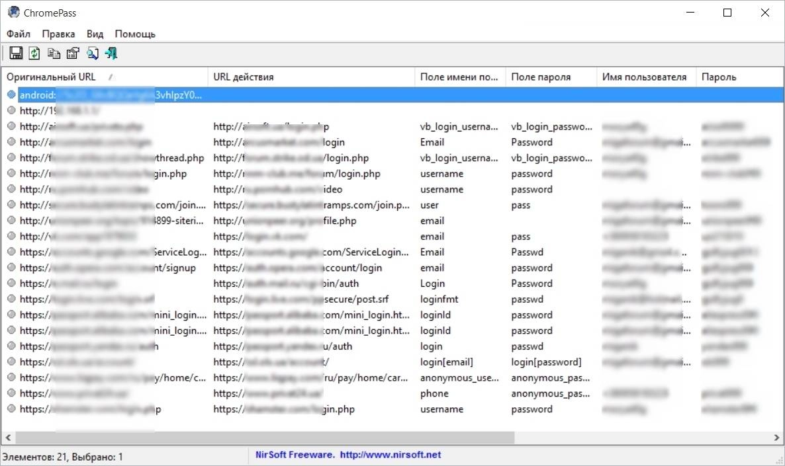Open the Файл menu
The height and width of the screenshot is (466, 785).
19,34
